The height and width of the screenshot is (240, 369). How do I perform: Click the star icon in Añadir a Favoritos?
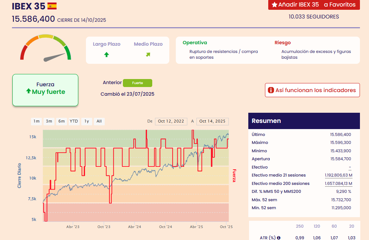(274, 5)
